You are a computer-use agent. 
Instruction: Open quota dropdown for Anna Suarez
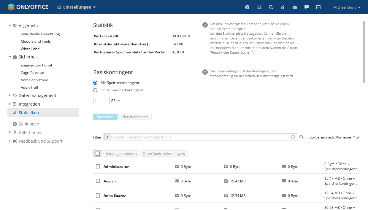click(354, 193)
